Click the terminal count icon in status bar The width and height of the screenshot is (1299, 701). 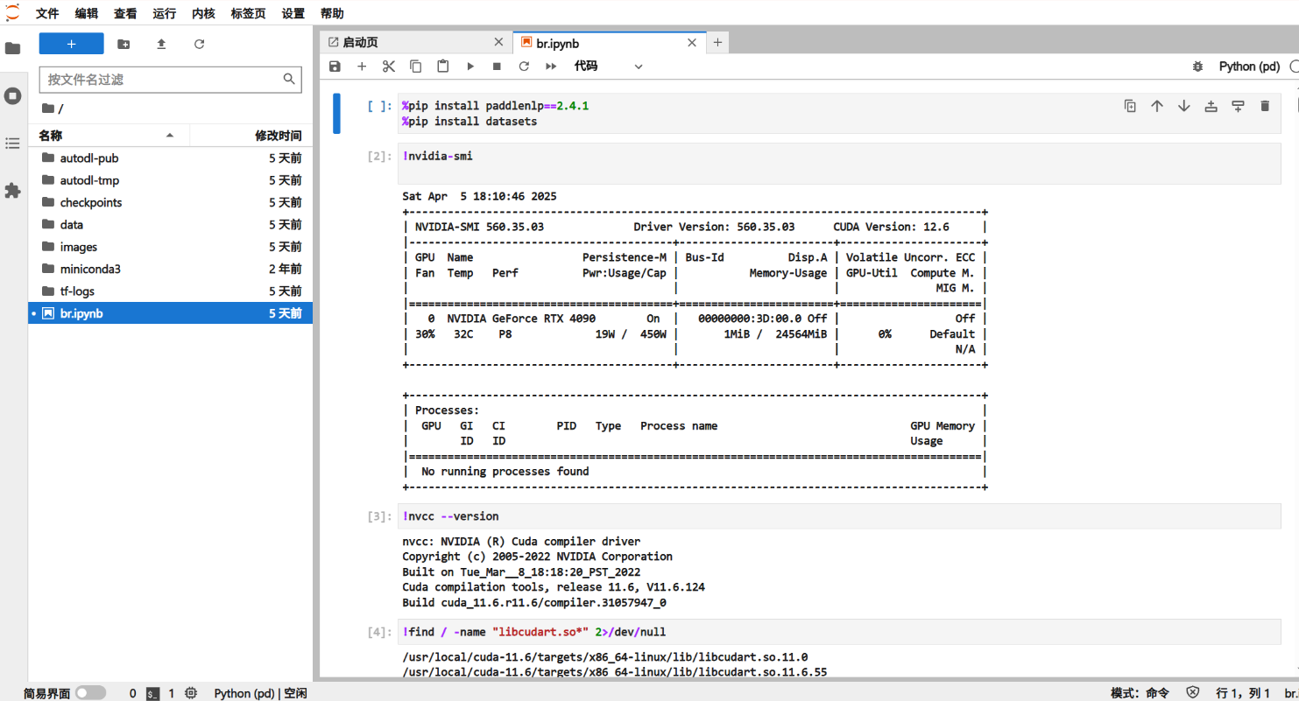[152, 693]
